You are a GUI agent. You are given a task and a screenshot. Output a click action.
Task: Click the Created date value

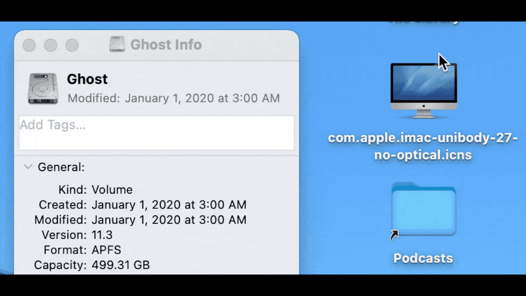[169, 205]
